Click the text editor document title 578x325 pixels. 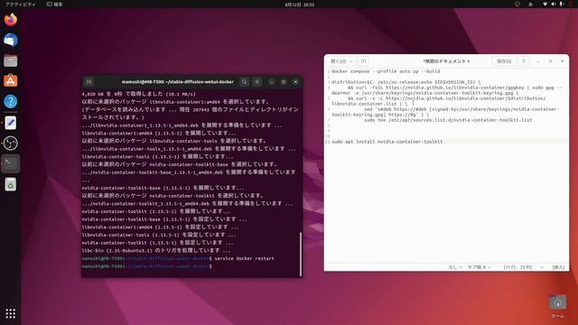446,61
